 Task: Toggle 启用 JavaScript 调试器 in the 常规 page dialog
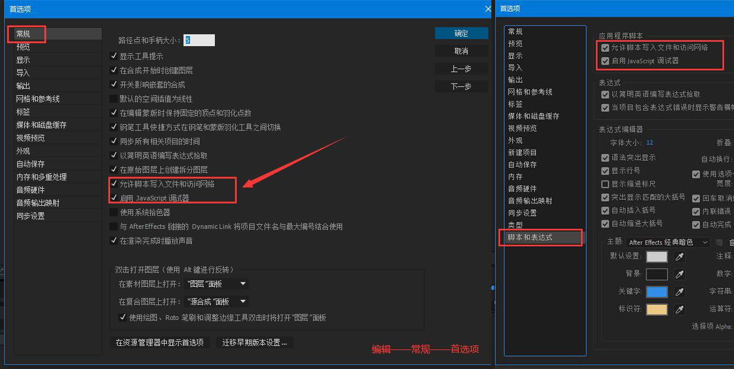point(114,198)
